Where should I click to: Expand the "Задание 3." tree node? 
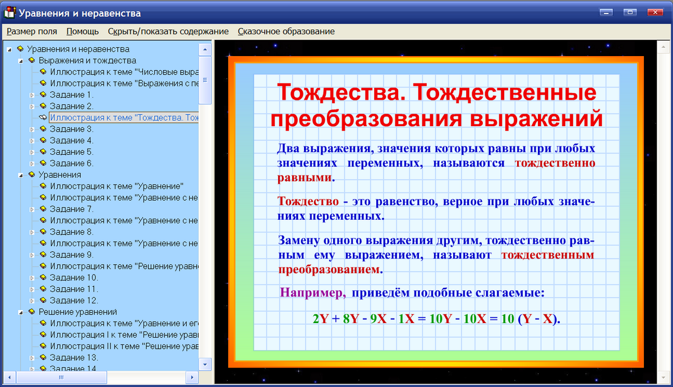point(31,128)
